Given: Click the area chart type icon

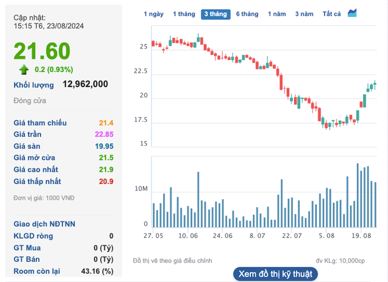Looking at the screenshot, I should (352, 13).
